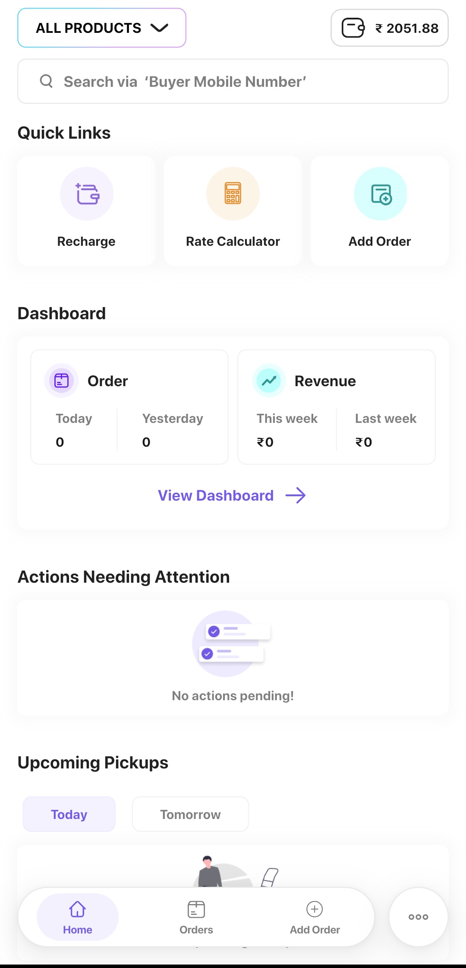Open the three-dots more options button
The height and width of the screenshot is (968, 466).
(418, 917)
